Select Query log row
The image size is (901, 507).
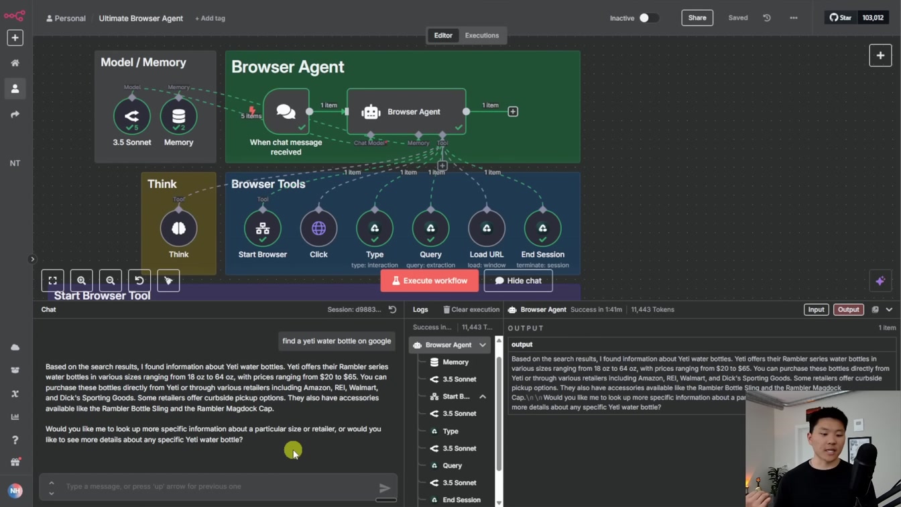(453, 465)
